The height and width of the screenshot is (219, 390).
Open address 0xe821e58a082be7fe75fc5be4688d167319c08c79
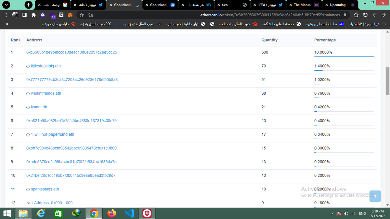71,120
